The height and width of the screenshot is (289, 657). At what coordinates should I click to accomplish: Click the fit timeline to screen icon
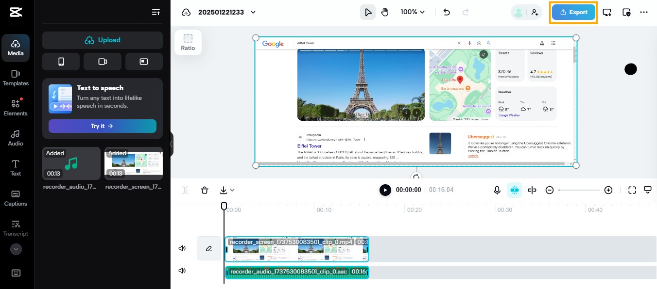pos(632,190)
